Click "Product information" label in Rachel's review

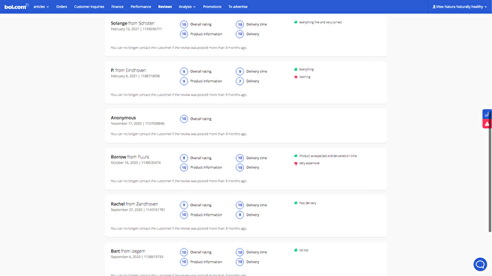coord(206,214)
